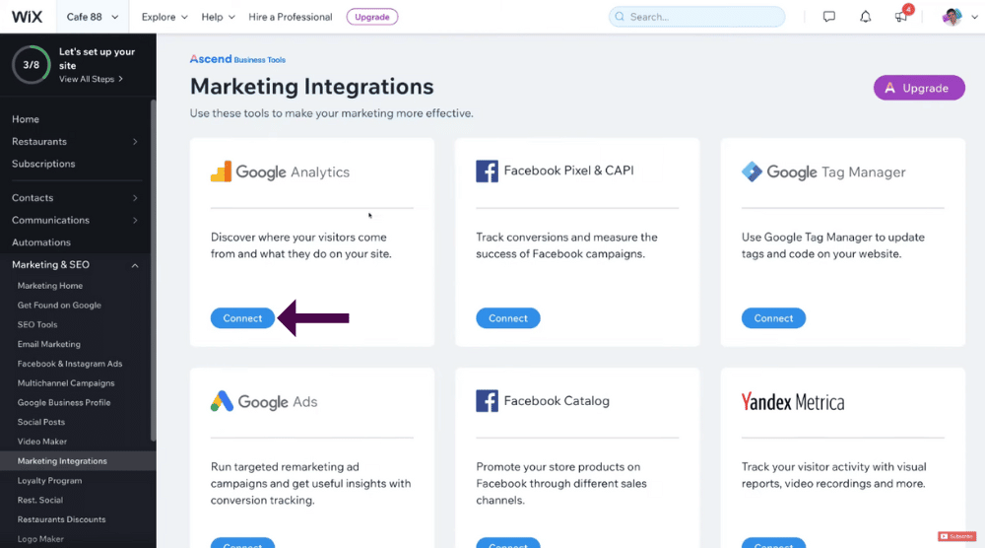Connect Google Analytics
The height and width of the screenshot is (548, 985).
coord(242,318)
